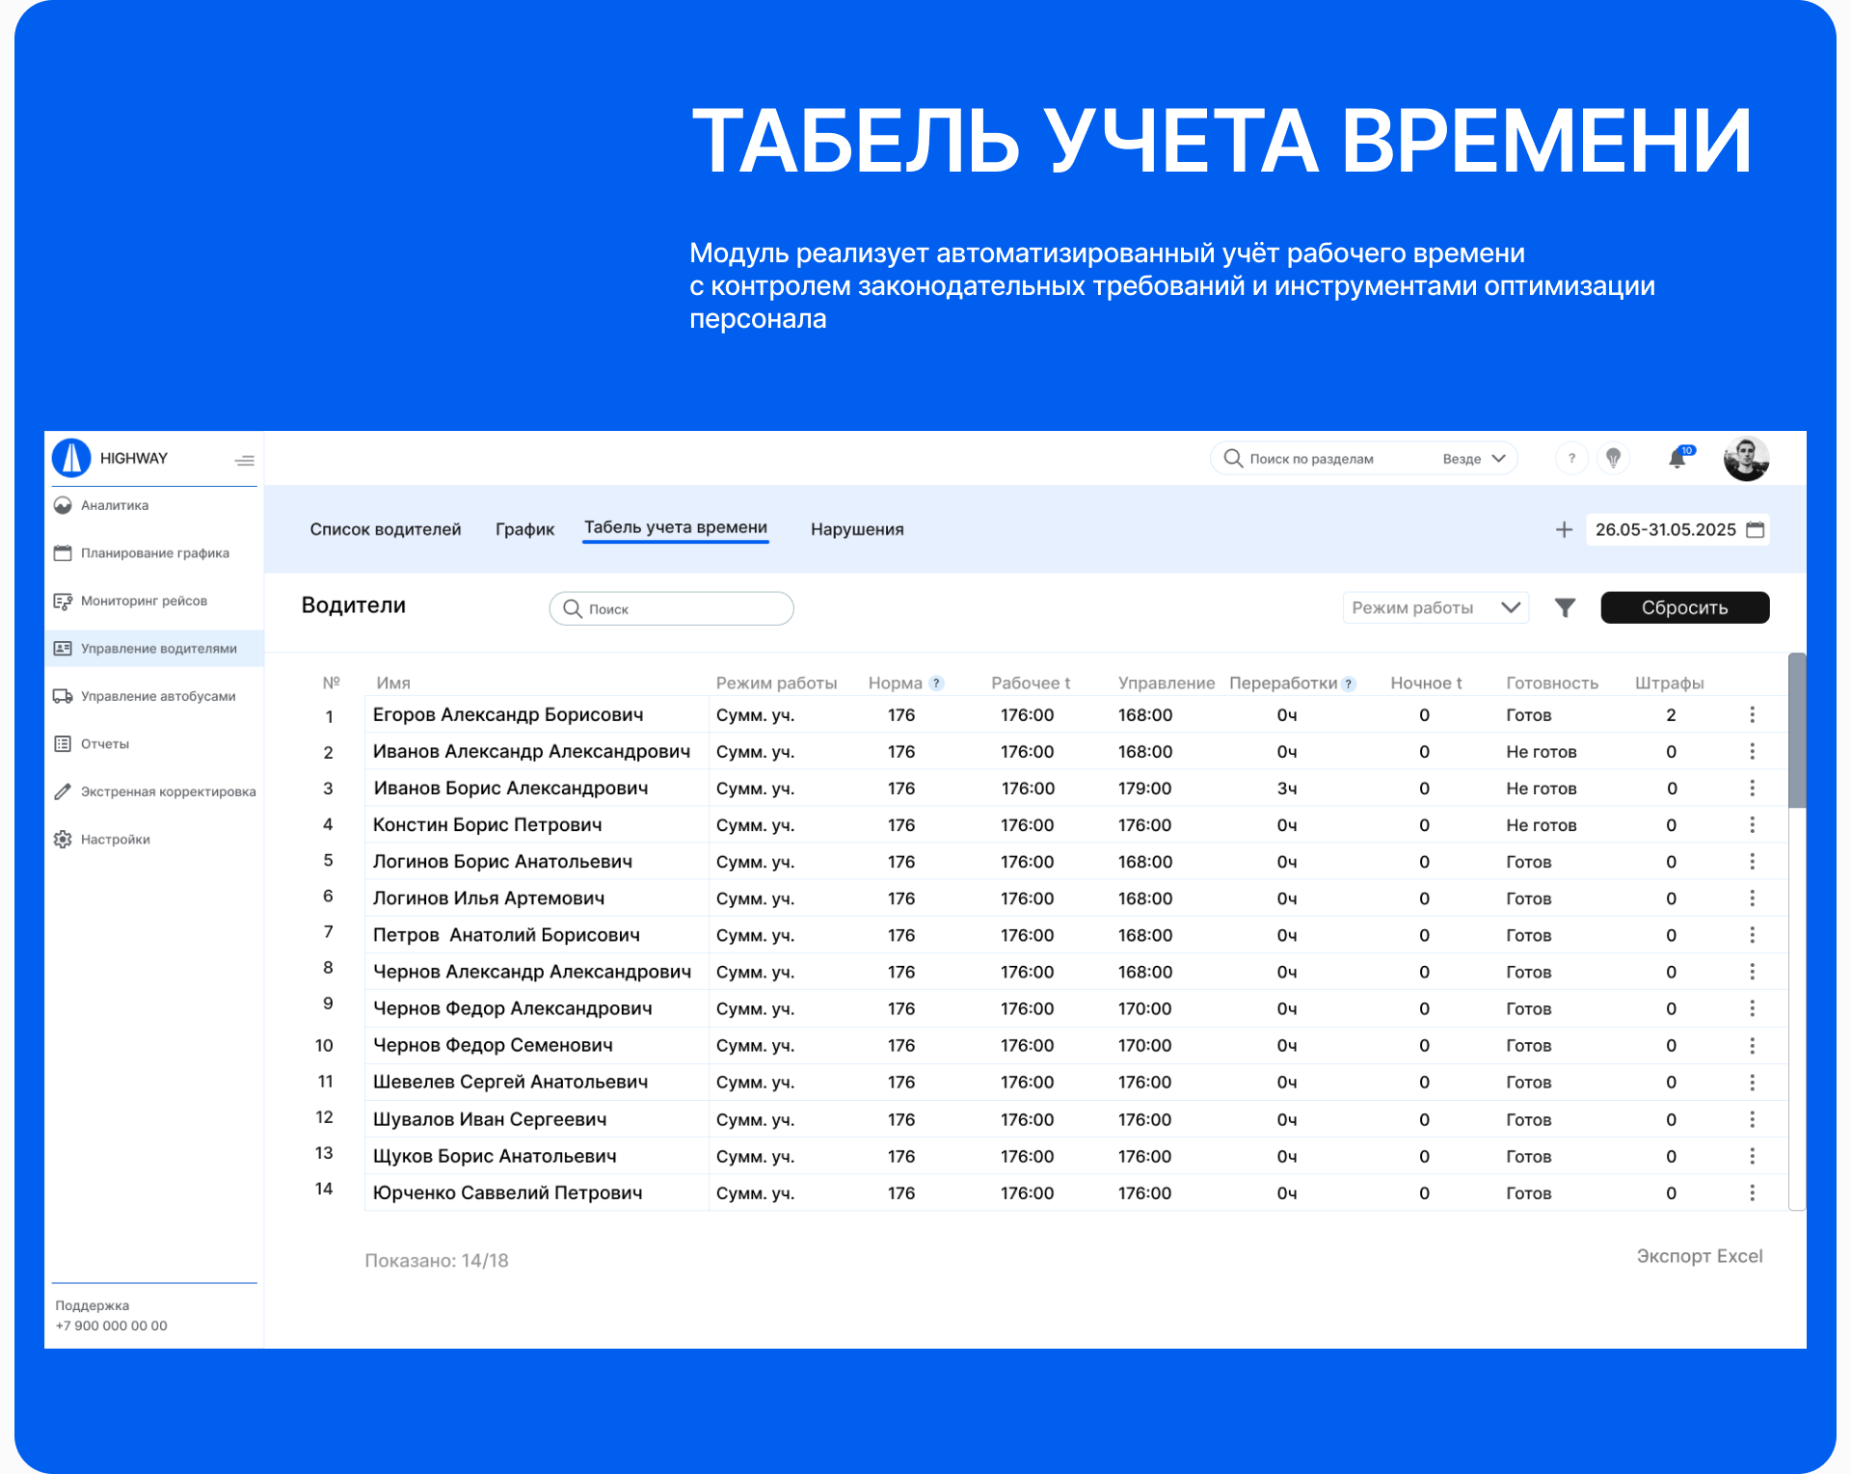
Task: Click the plus icon near date range
Action: 1564,529
